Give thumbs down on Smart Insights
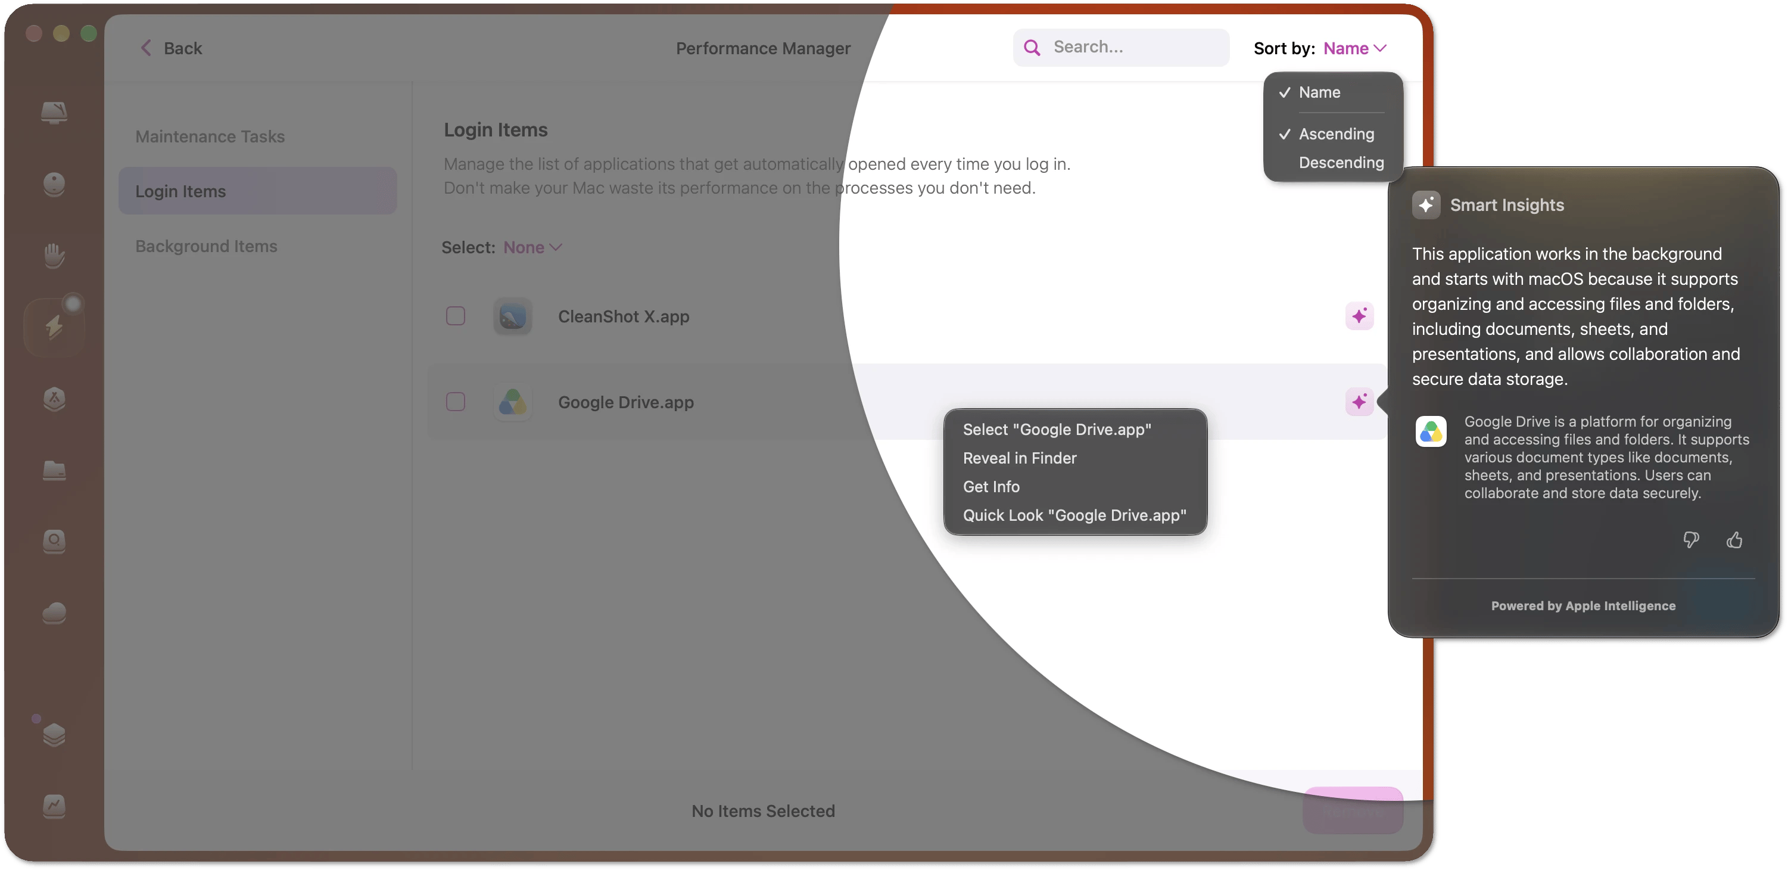 (1691, 539)
